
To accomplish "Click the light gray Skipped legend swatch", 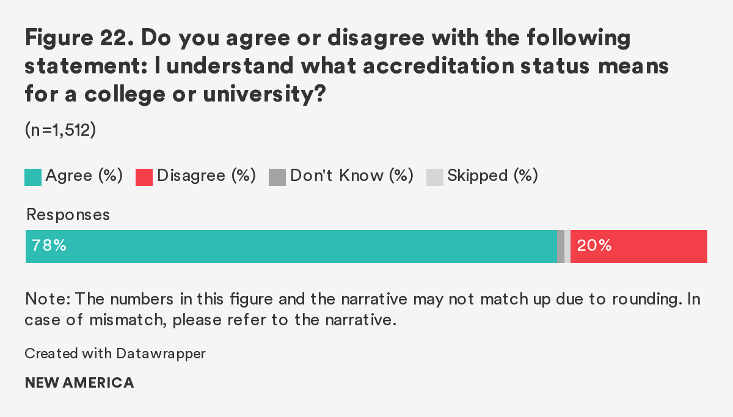I will point(434,177).
